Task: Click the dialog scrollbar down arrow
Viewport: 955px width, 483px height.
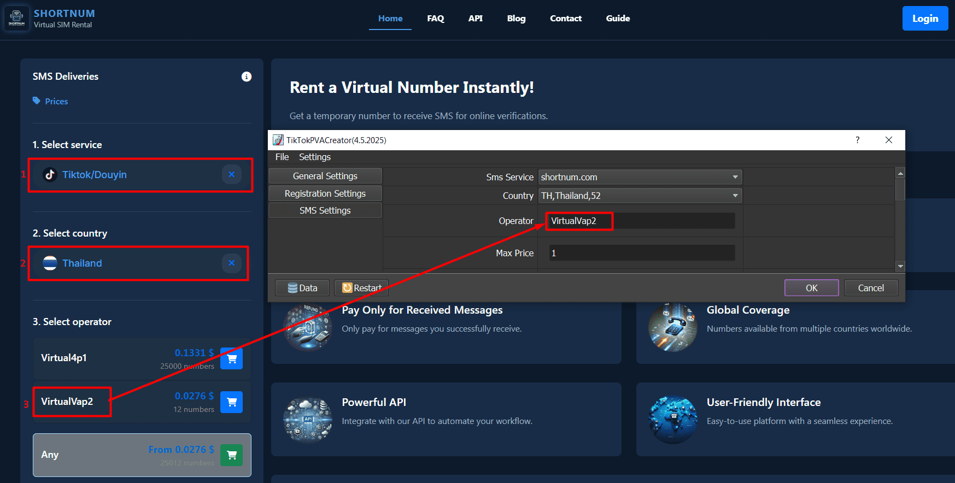Action: click(900, 266)
